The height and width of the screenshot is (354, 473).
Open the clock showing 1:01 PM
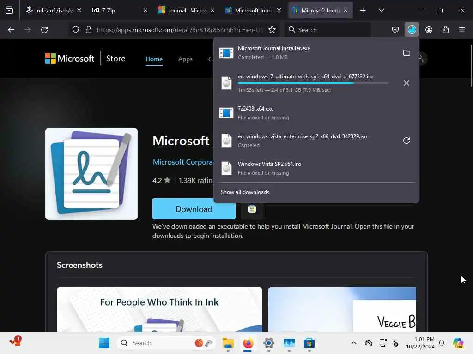point(420,343)
